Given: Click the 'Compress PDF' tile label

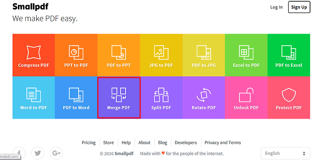Looking at the screenshot, I should [x=34, y=65].
